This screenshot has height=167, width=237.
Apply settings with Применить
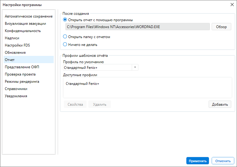pos(197,161)
